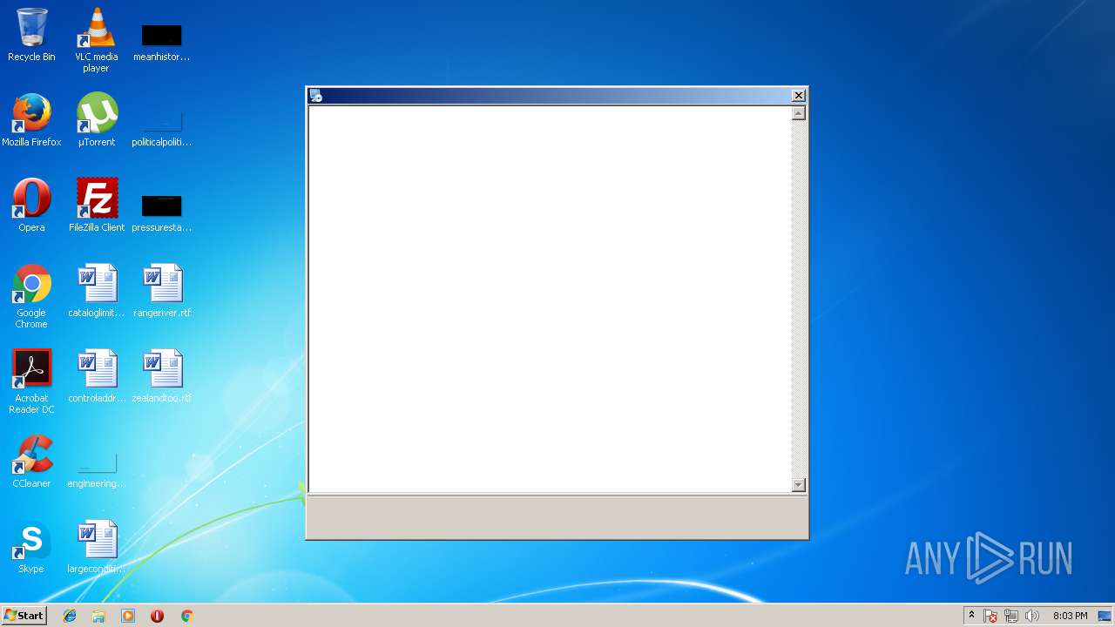Open Skype desktop shortcut
The height and width of the screenshot is (627, 1115).
click(31, 547)
